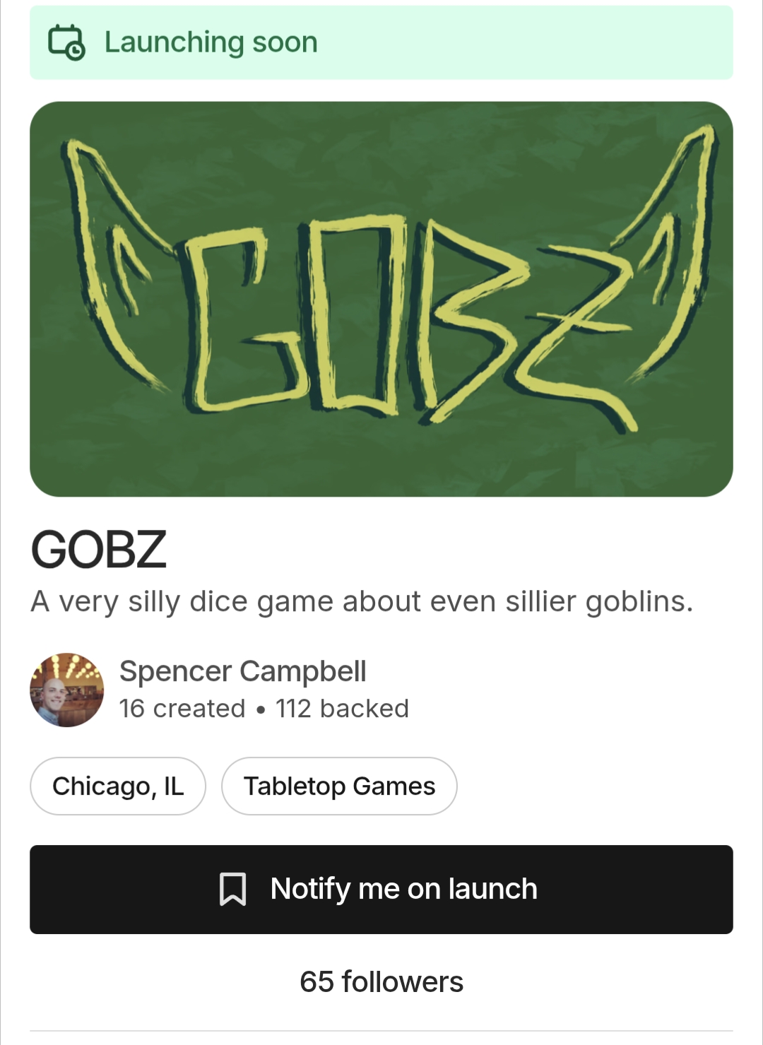Select the Tabletop Games category chip

339,786
